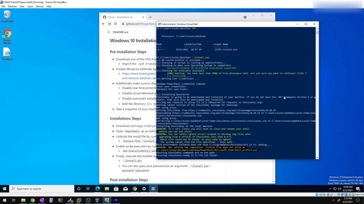This screenshot has height=204, width=364.
Task: Click the PowerShell vertical scrollbar
Action: [x=317, y=92]
